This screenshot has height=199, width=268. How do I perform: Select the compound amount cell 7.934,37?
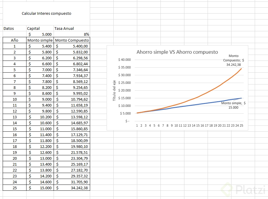pyautogui.click(x=72, y=76)
